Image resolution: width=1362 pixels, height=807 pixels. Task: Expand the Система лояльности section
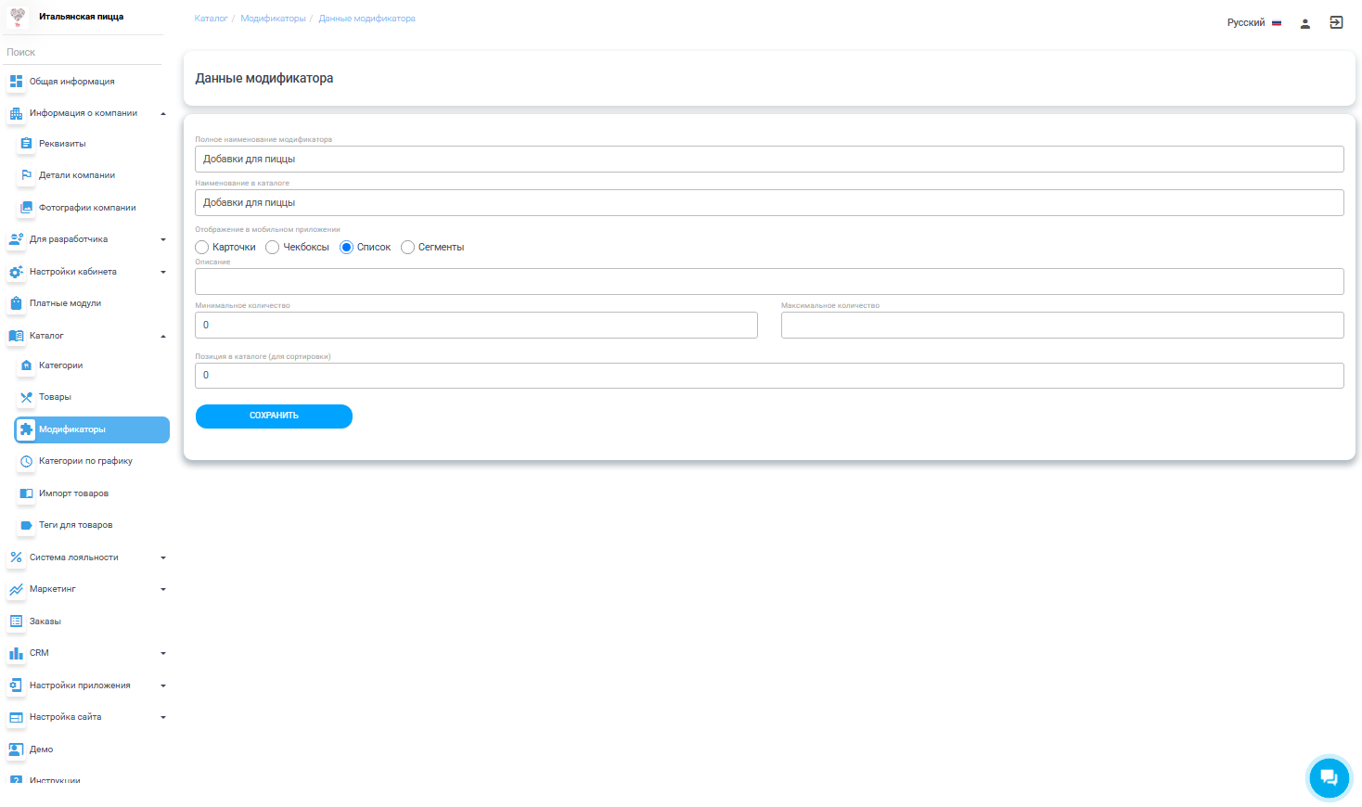(x=163, y=557)
